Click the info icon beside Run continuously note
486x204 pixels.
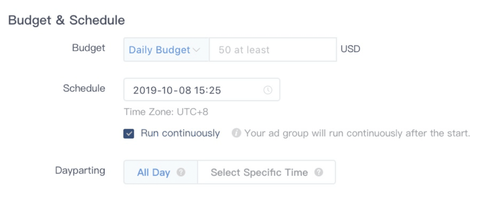click(x=236, y=133)
